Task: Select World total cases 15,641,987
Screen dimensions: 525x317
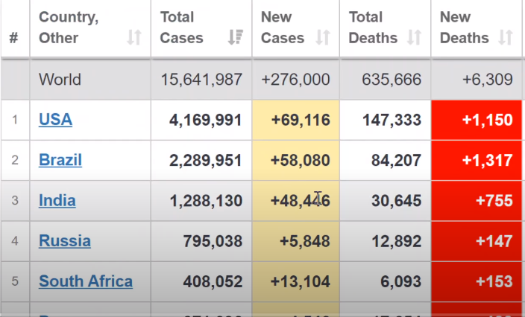Action: pos(201,80)
